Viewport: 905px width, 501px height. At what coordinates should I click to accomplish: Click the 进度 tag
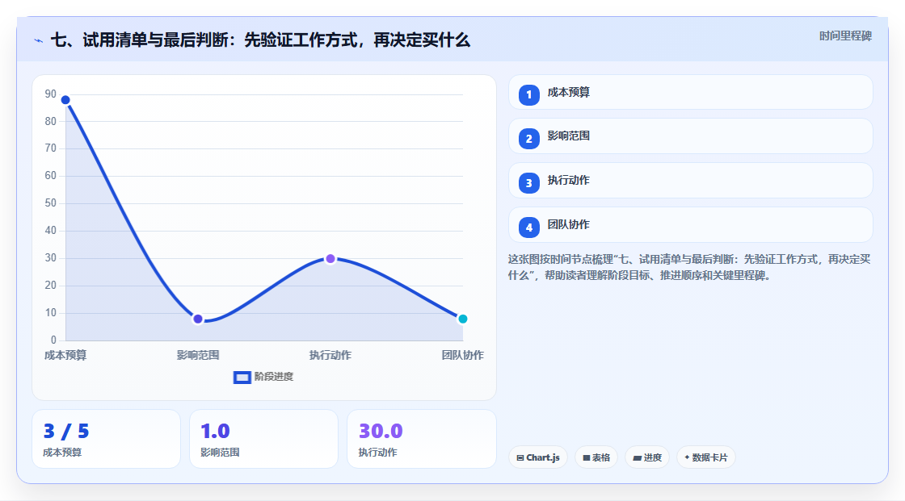pos(647,457)
